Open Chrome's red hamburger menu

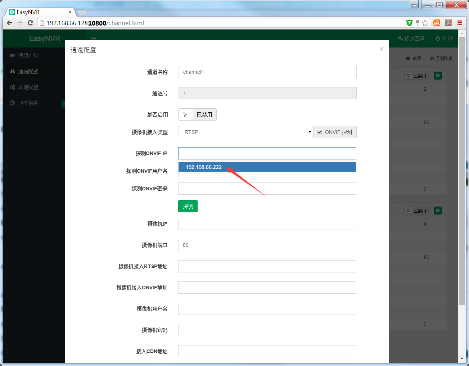point(460,23)
